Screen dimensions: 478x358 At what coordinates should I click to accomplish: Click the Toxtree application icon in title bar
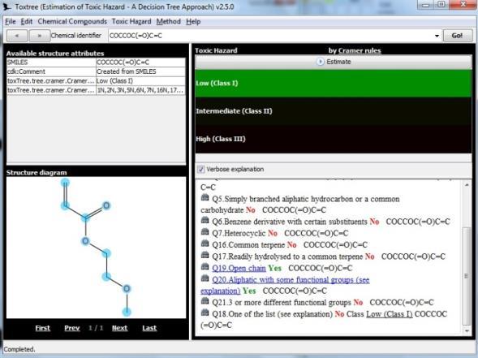(x=6, y=6)
